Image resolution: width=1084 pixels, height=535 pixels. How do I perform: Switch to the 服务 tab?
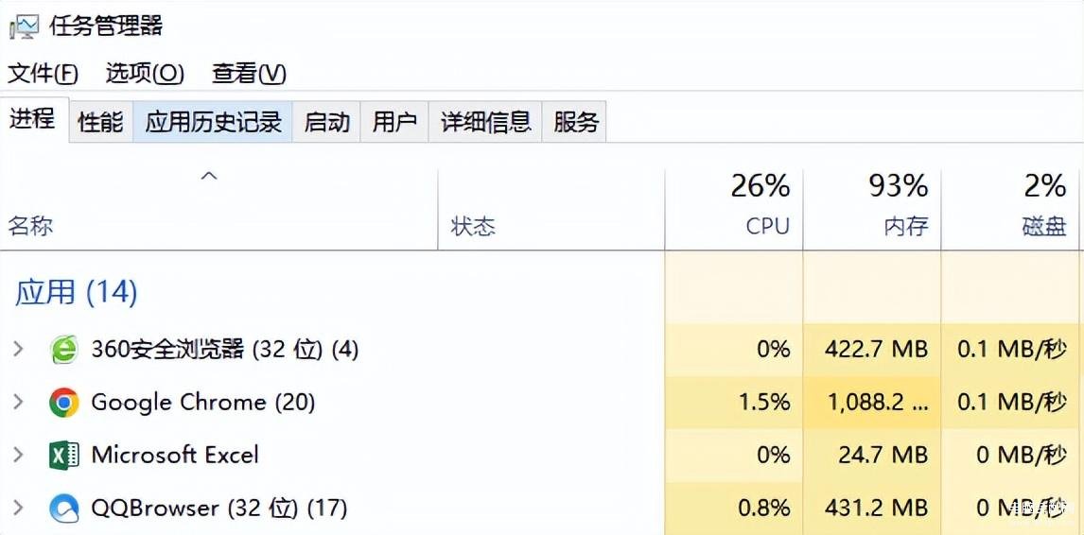tap(574, 122)
